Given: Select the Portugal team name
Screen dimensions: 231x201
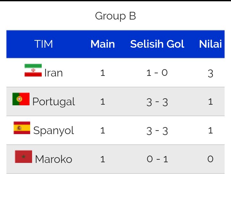Looking at the screenshot, I should point(54,102).
